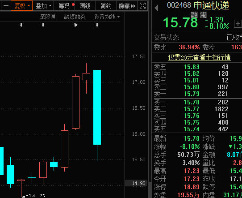Open the 叠加 overlay dropdown
The image size is (242, 198).
coord(43,6)
